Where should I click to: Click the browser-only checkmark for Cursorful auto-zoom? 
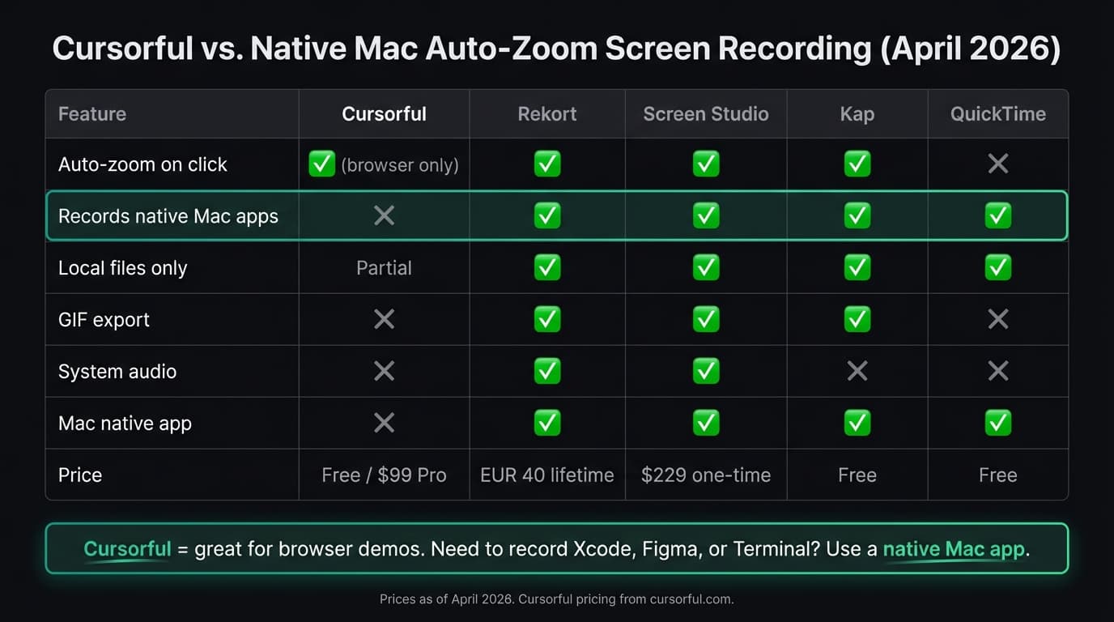[322, 164]
